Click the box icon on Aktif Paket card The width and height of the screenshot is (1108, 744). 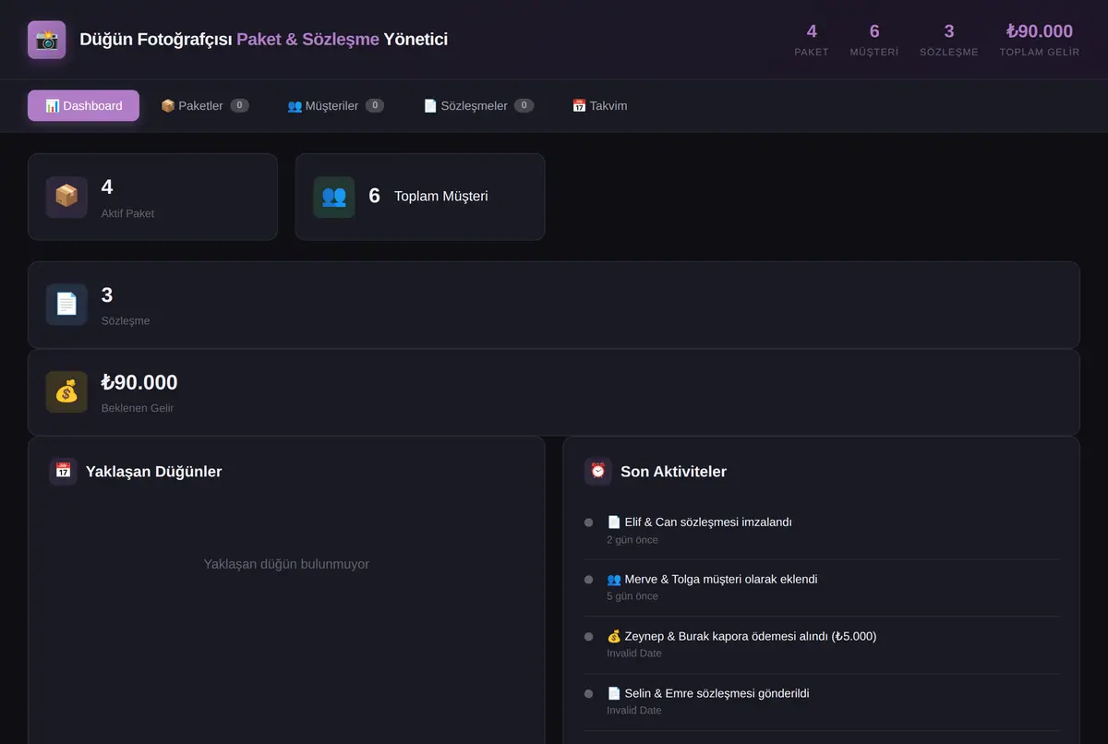click(x=66, y=197)
